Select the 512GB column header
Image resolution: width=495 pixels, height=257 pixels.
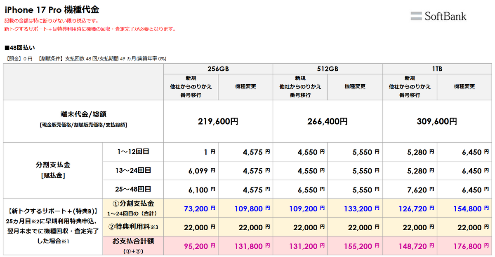pos(328,69)
